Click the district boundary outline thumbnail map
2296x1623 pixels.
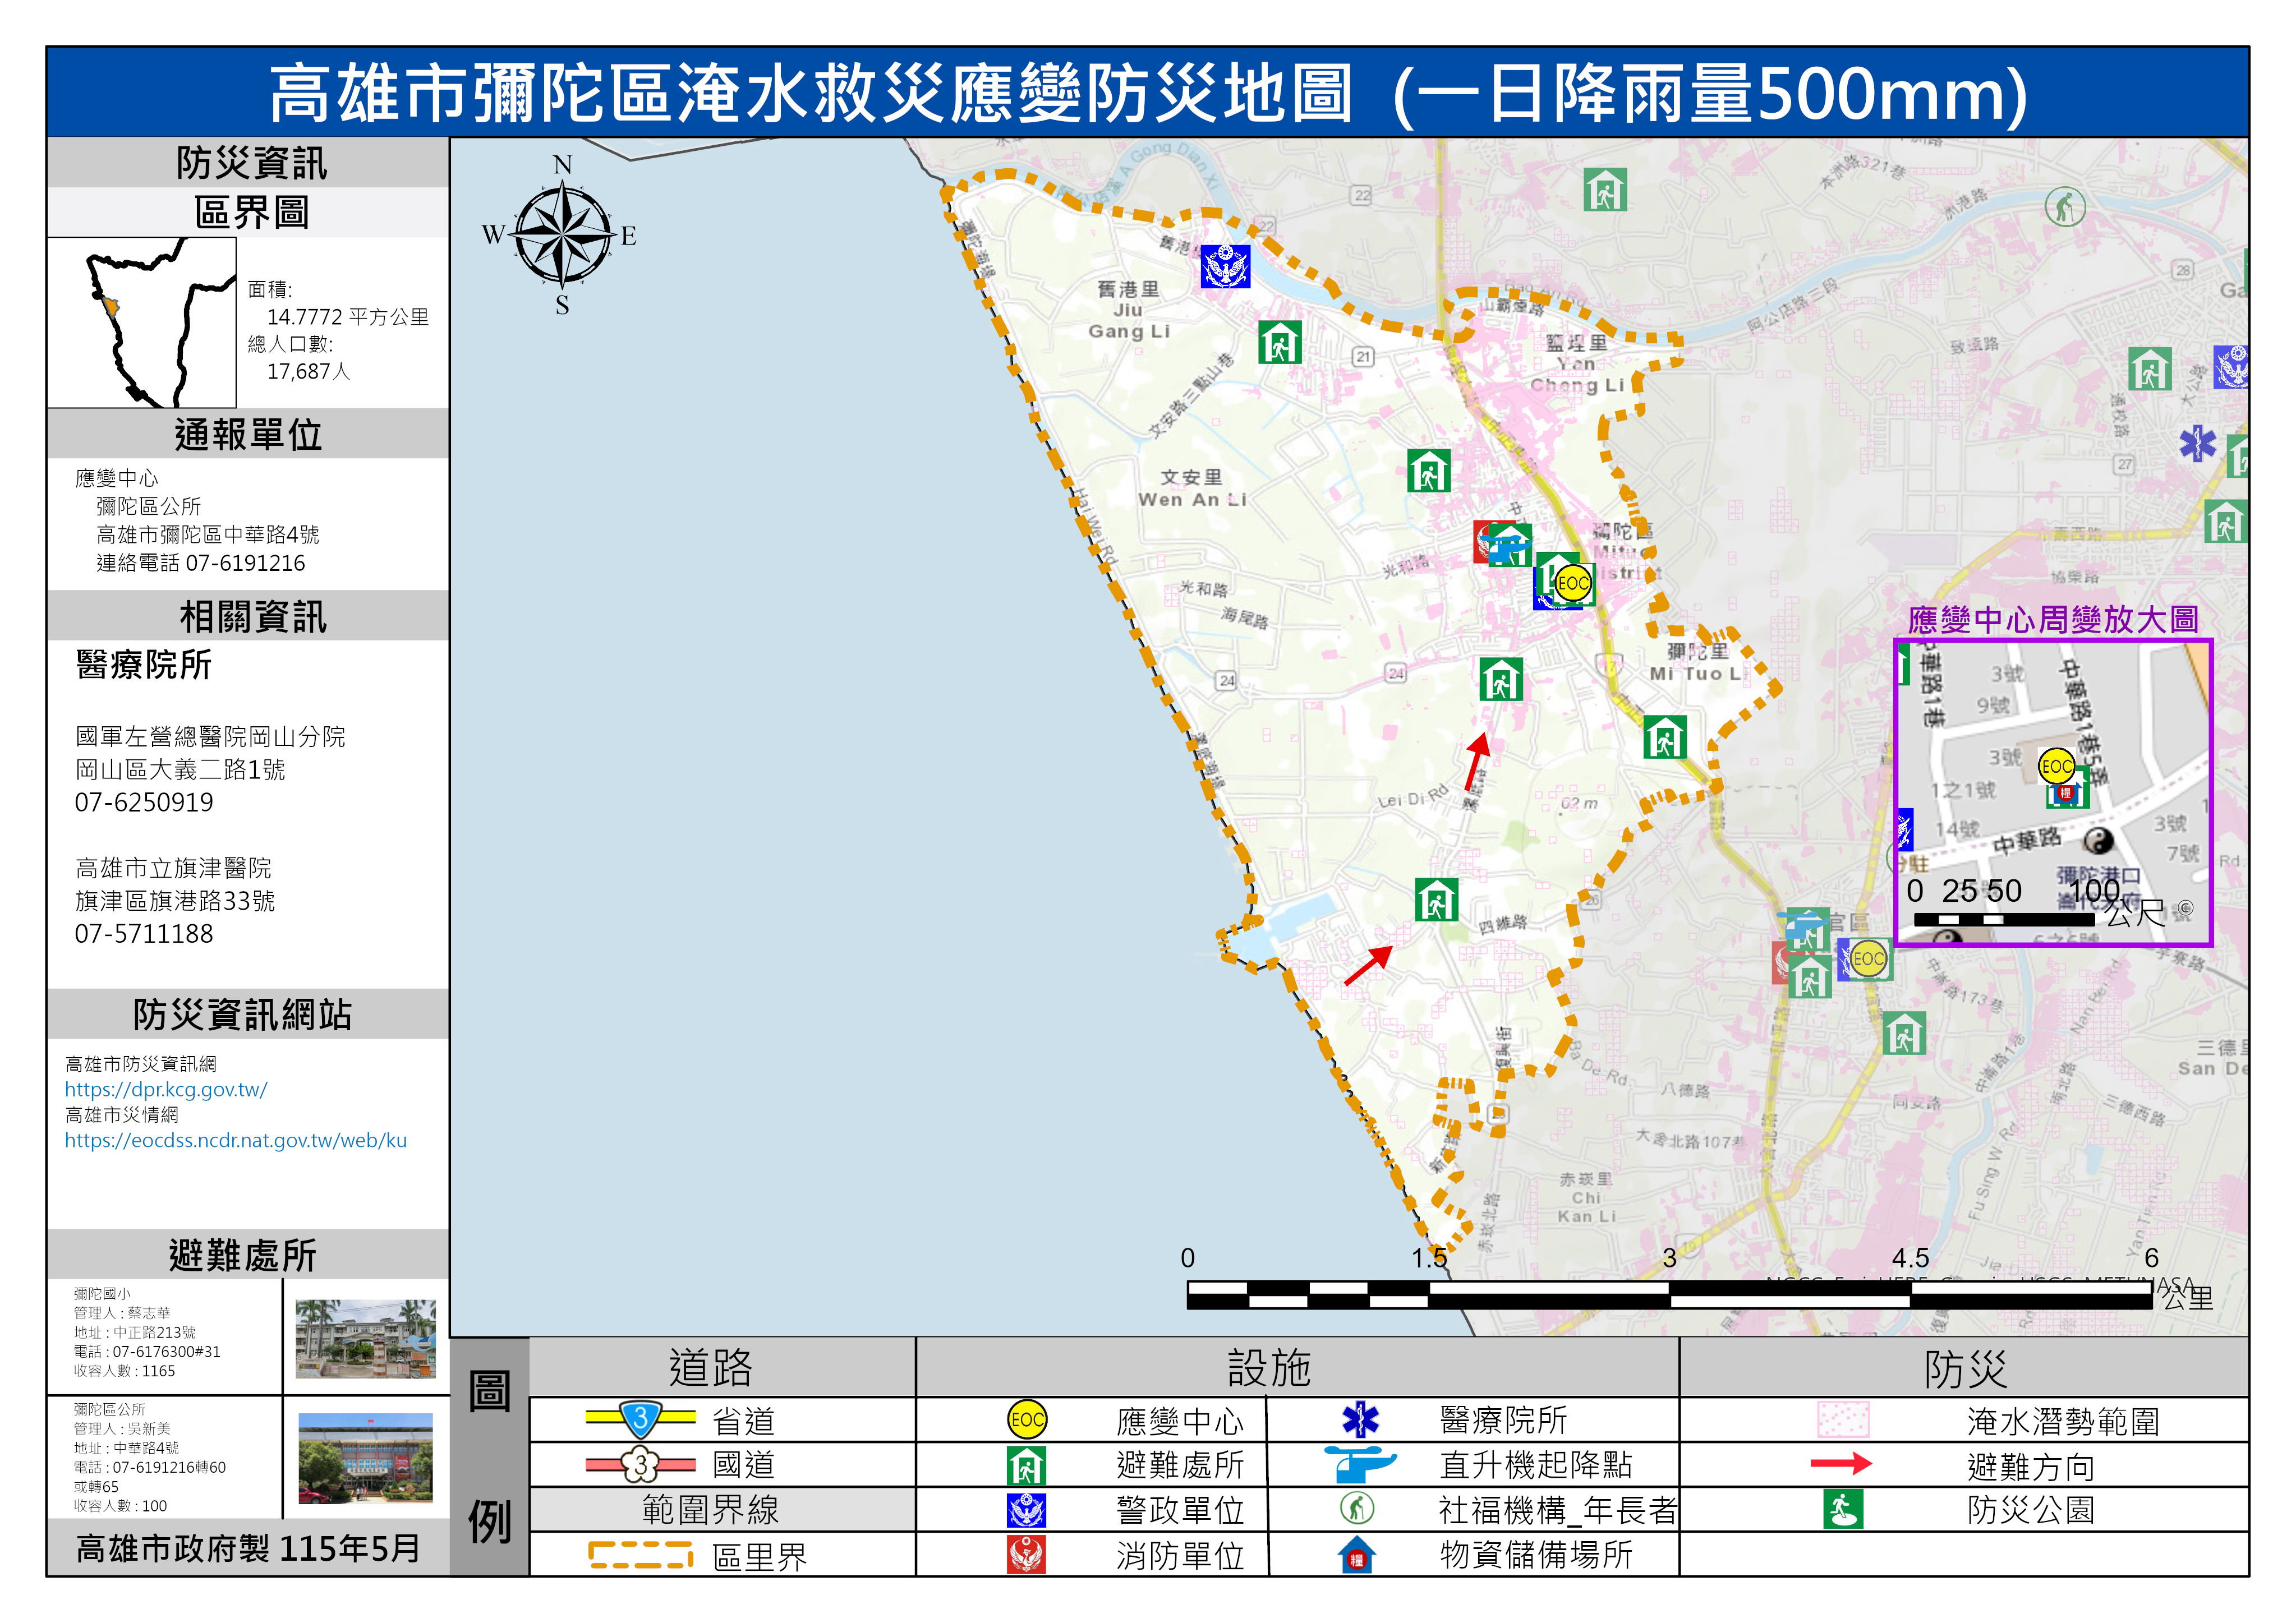pos(142,322)
